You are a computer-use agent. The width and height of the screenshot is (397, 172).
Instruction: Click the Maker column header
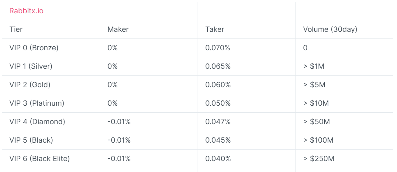tap(118, 29)
